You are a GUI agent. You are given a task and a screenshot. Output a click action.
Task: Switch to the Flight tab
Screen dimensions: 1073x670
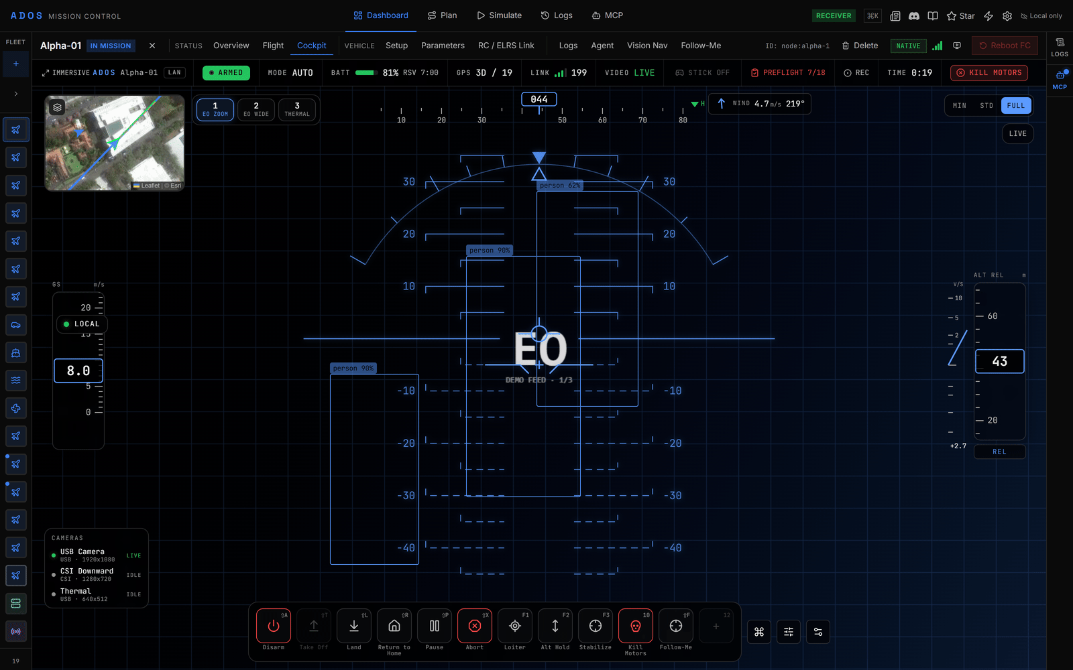click(x=273, y=46)
